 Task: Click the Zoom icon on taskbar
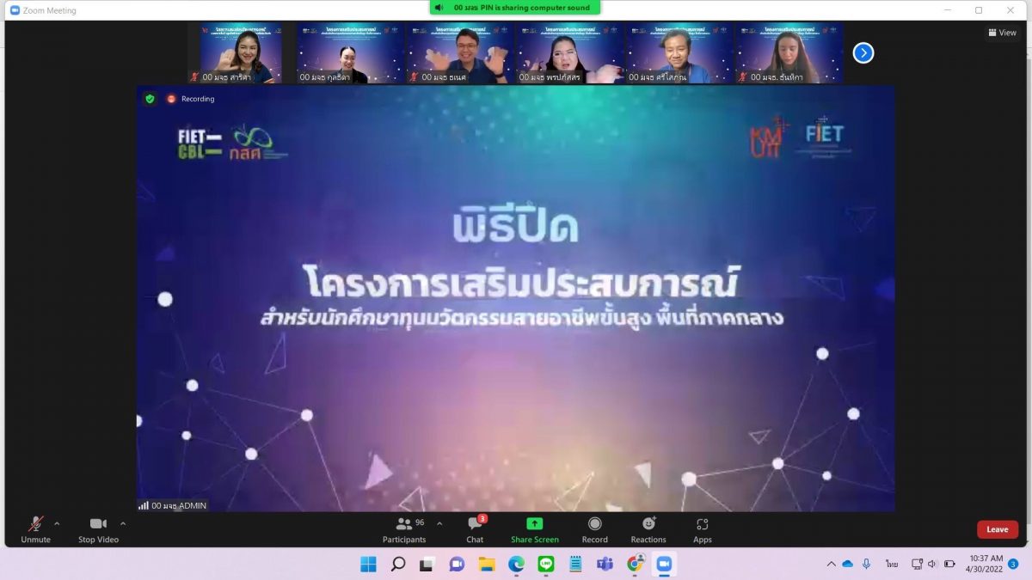coord(664,564)
